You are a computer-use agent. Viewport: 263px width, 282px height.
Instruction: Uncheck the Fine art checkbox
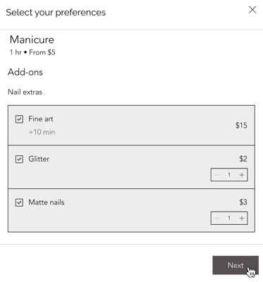click(19, 119)
